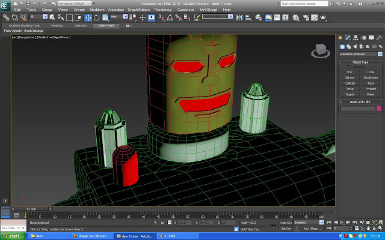Toggle the Auto Key animation mode
The width and height of the screenshot is (385, 240).
click(286, 222)
